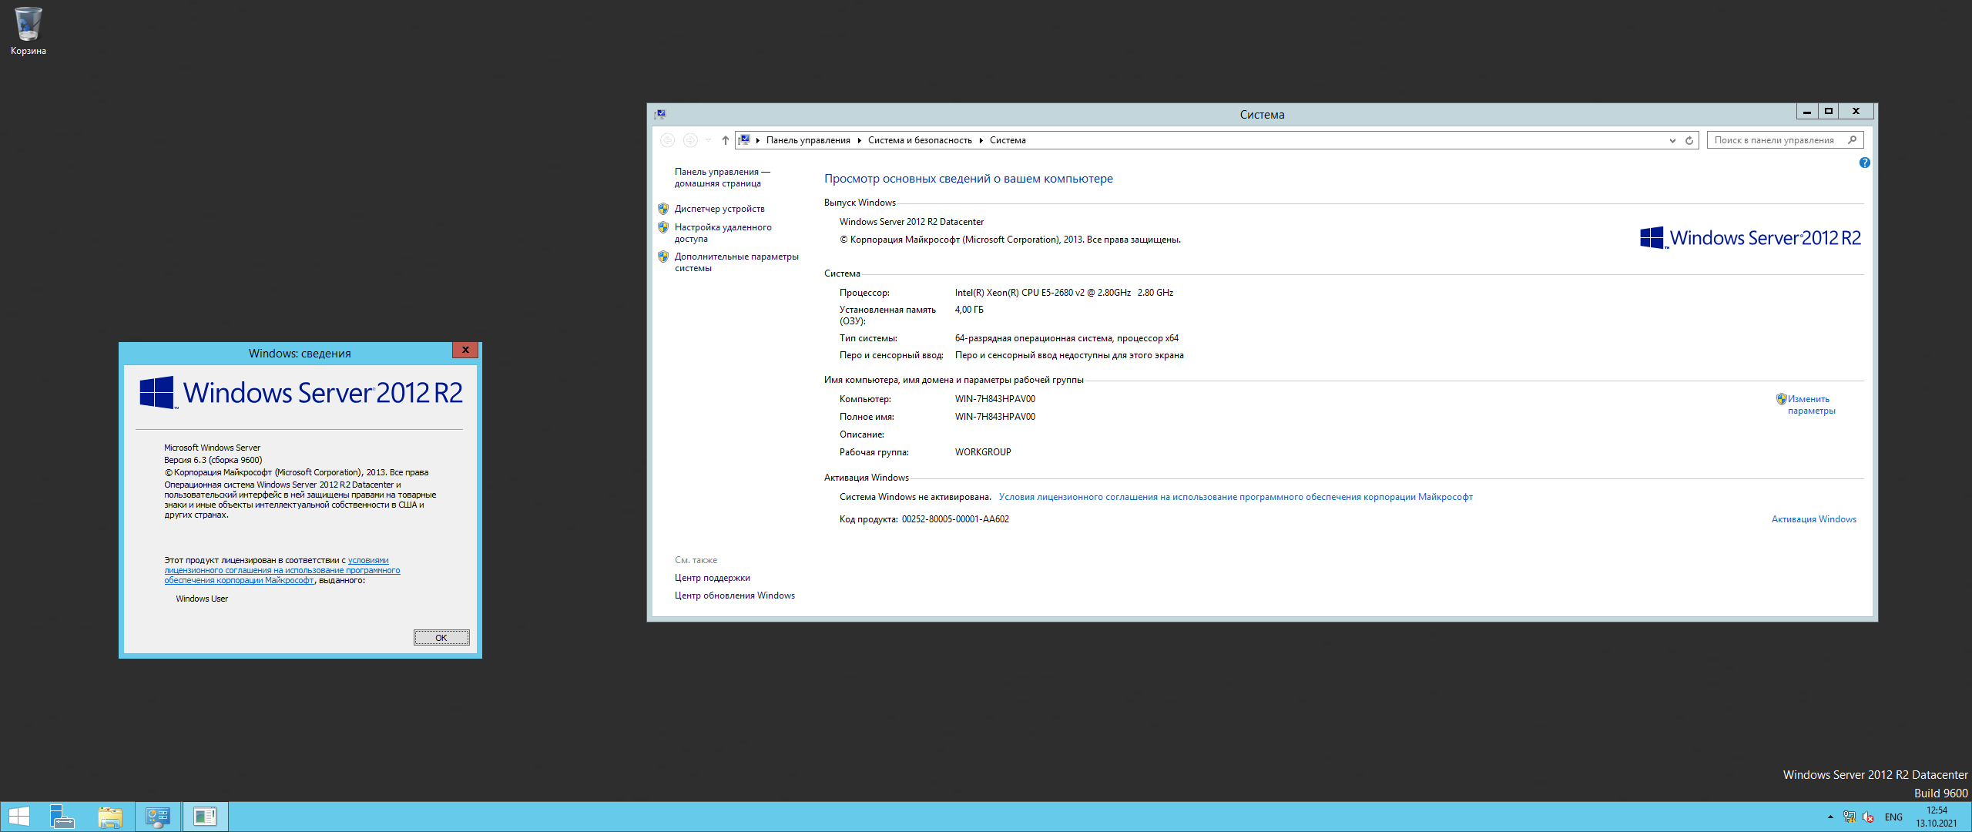1972x832 pixels.
Task: Open 'Дополнительные параметры системы' link
Action: [x=736, y=262]
